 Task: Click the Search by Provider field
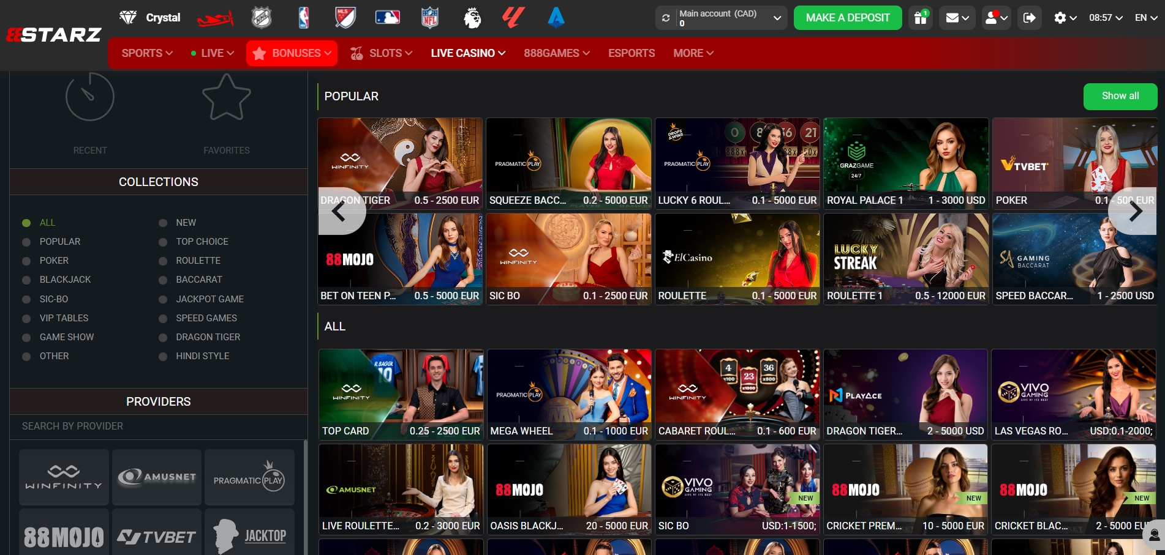pos(158,426)
